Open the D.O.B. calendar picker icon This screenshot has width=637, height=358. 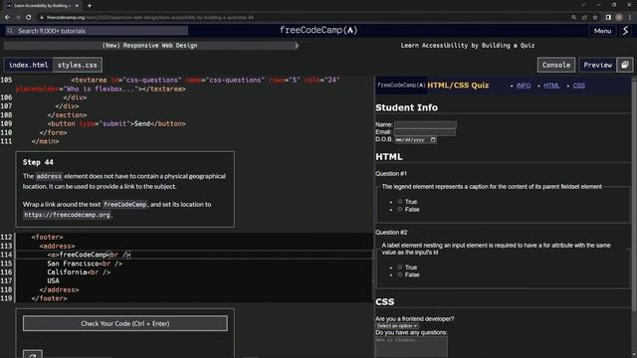(433, 139)
